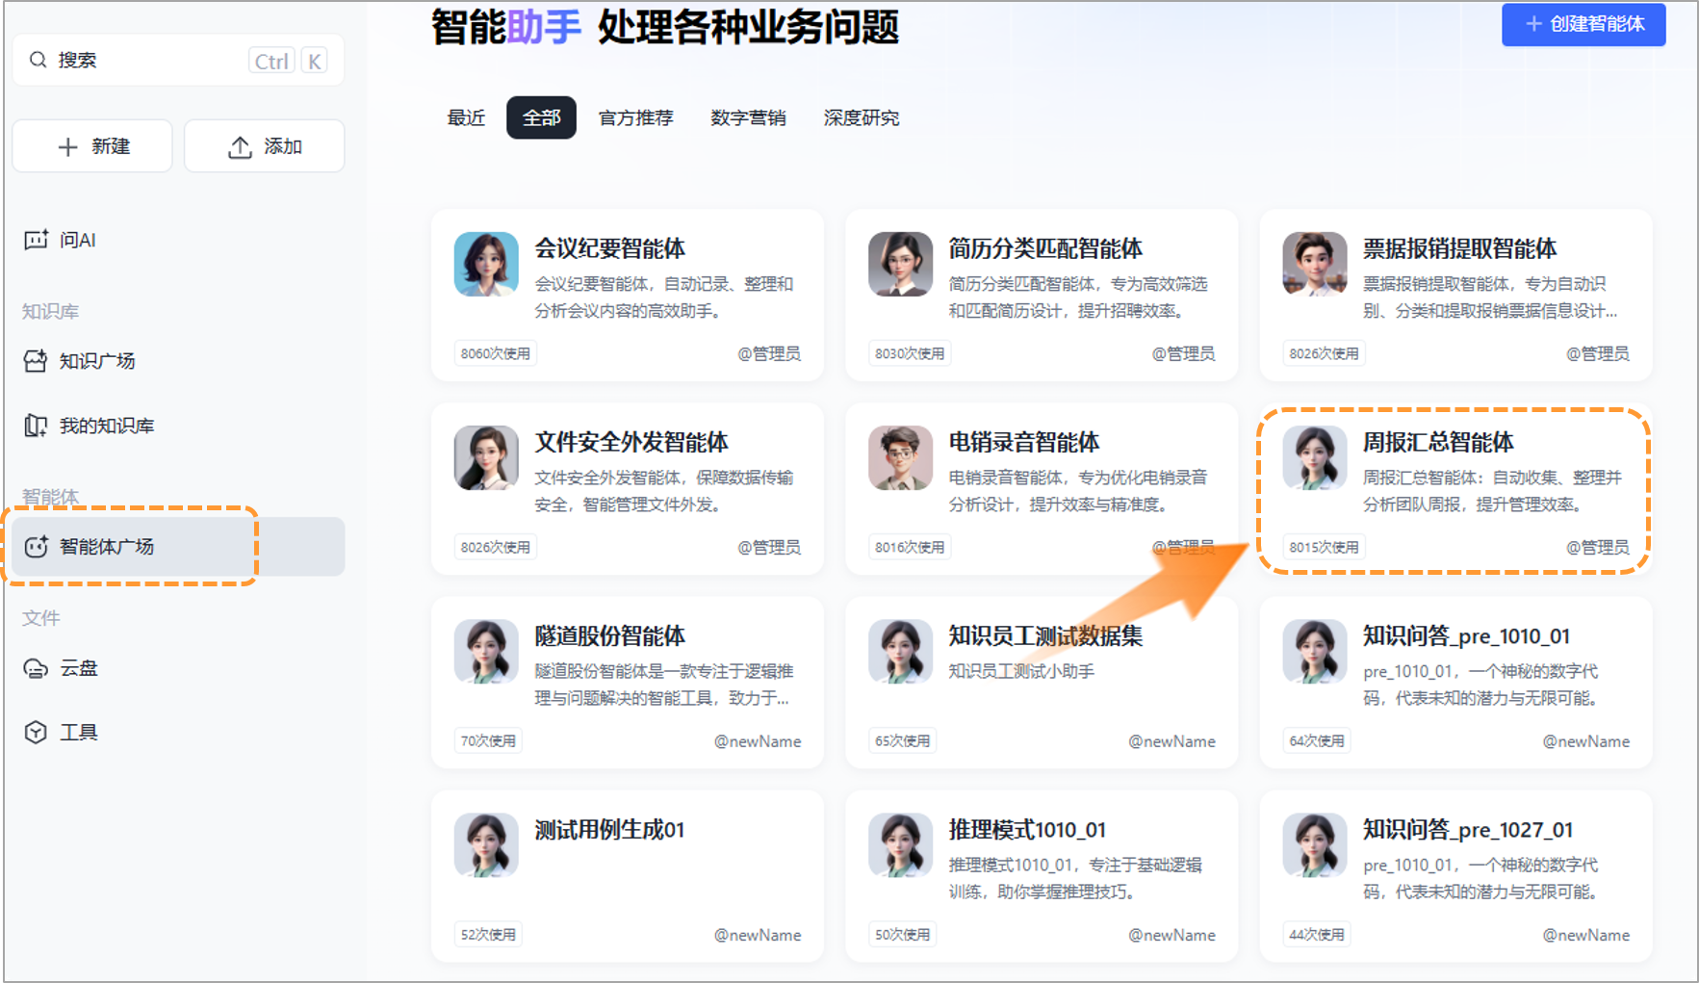Open the 数字营销 category tab
1699x983 pixels.
click(x=748, y=117)
